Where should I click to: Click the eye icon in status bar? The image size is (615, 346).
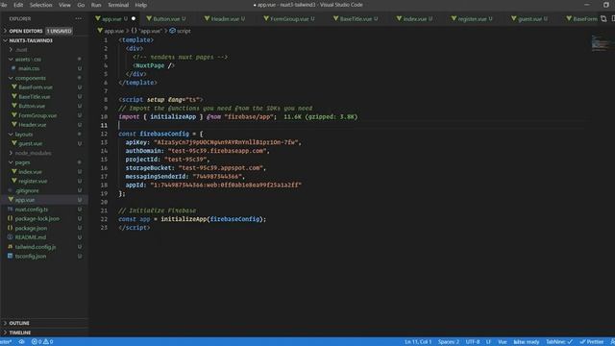pos(21,342)
